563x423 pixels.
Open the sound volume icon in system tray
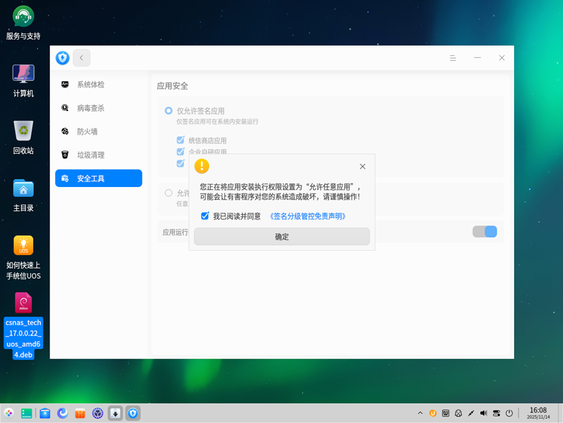click(x=483, y=413)
